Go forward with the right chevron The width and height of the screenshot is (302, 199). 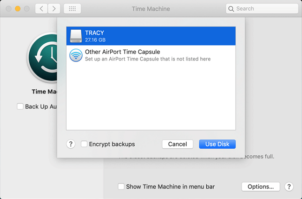tap(54, 9)
